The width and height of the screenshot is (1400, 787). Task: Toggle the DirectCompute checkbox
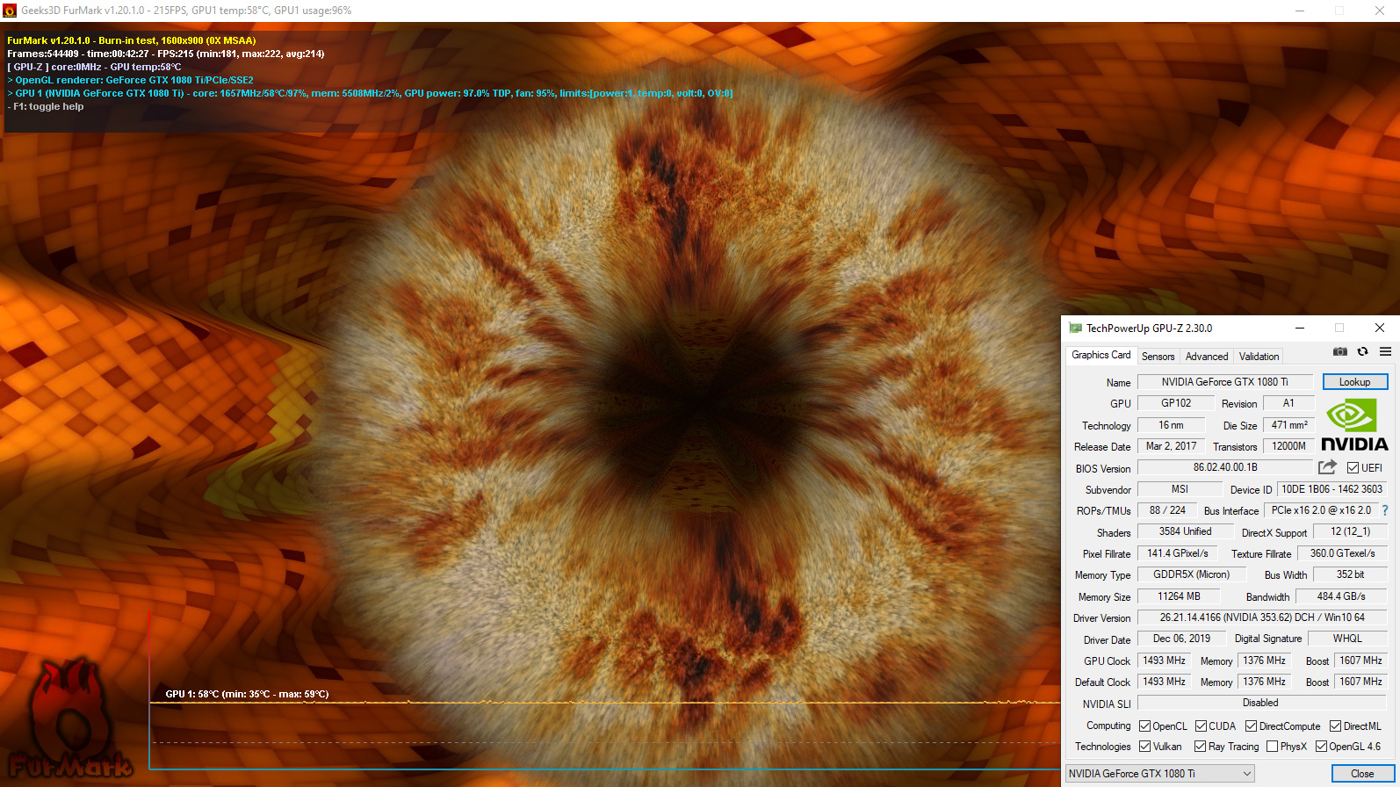tap(1251, 726)
